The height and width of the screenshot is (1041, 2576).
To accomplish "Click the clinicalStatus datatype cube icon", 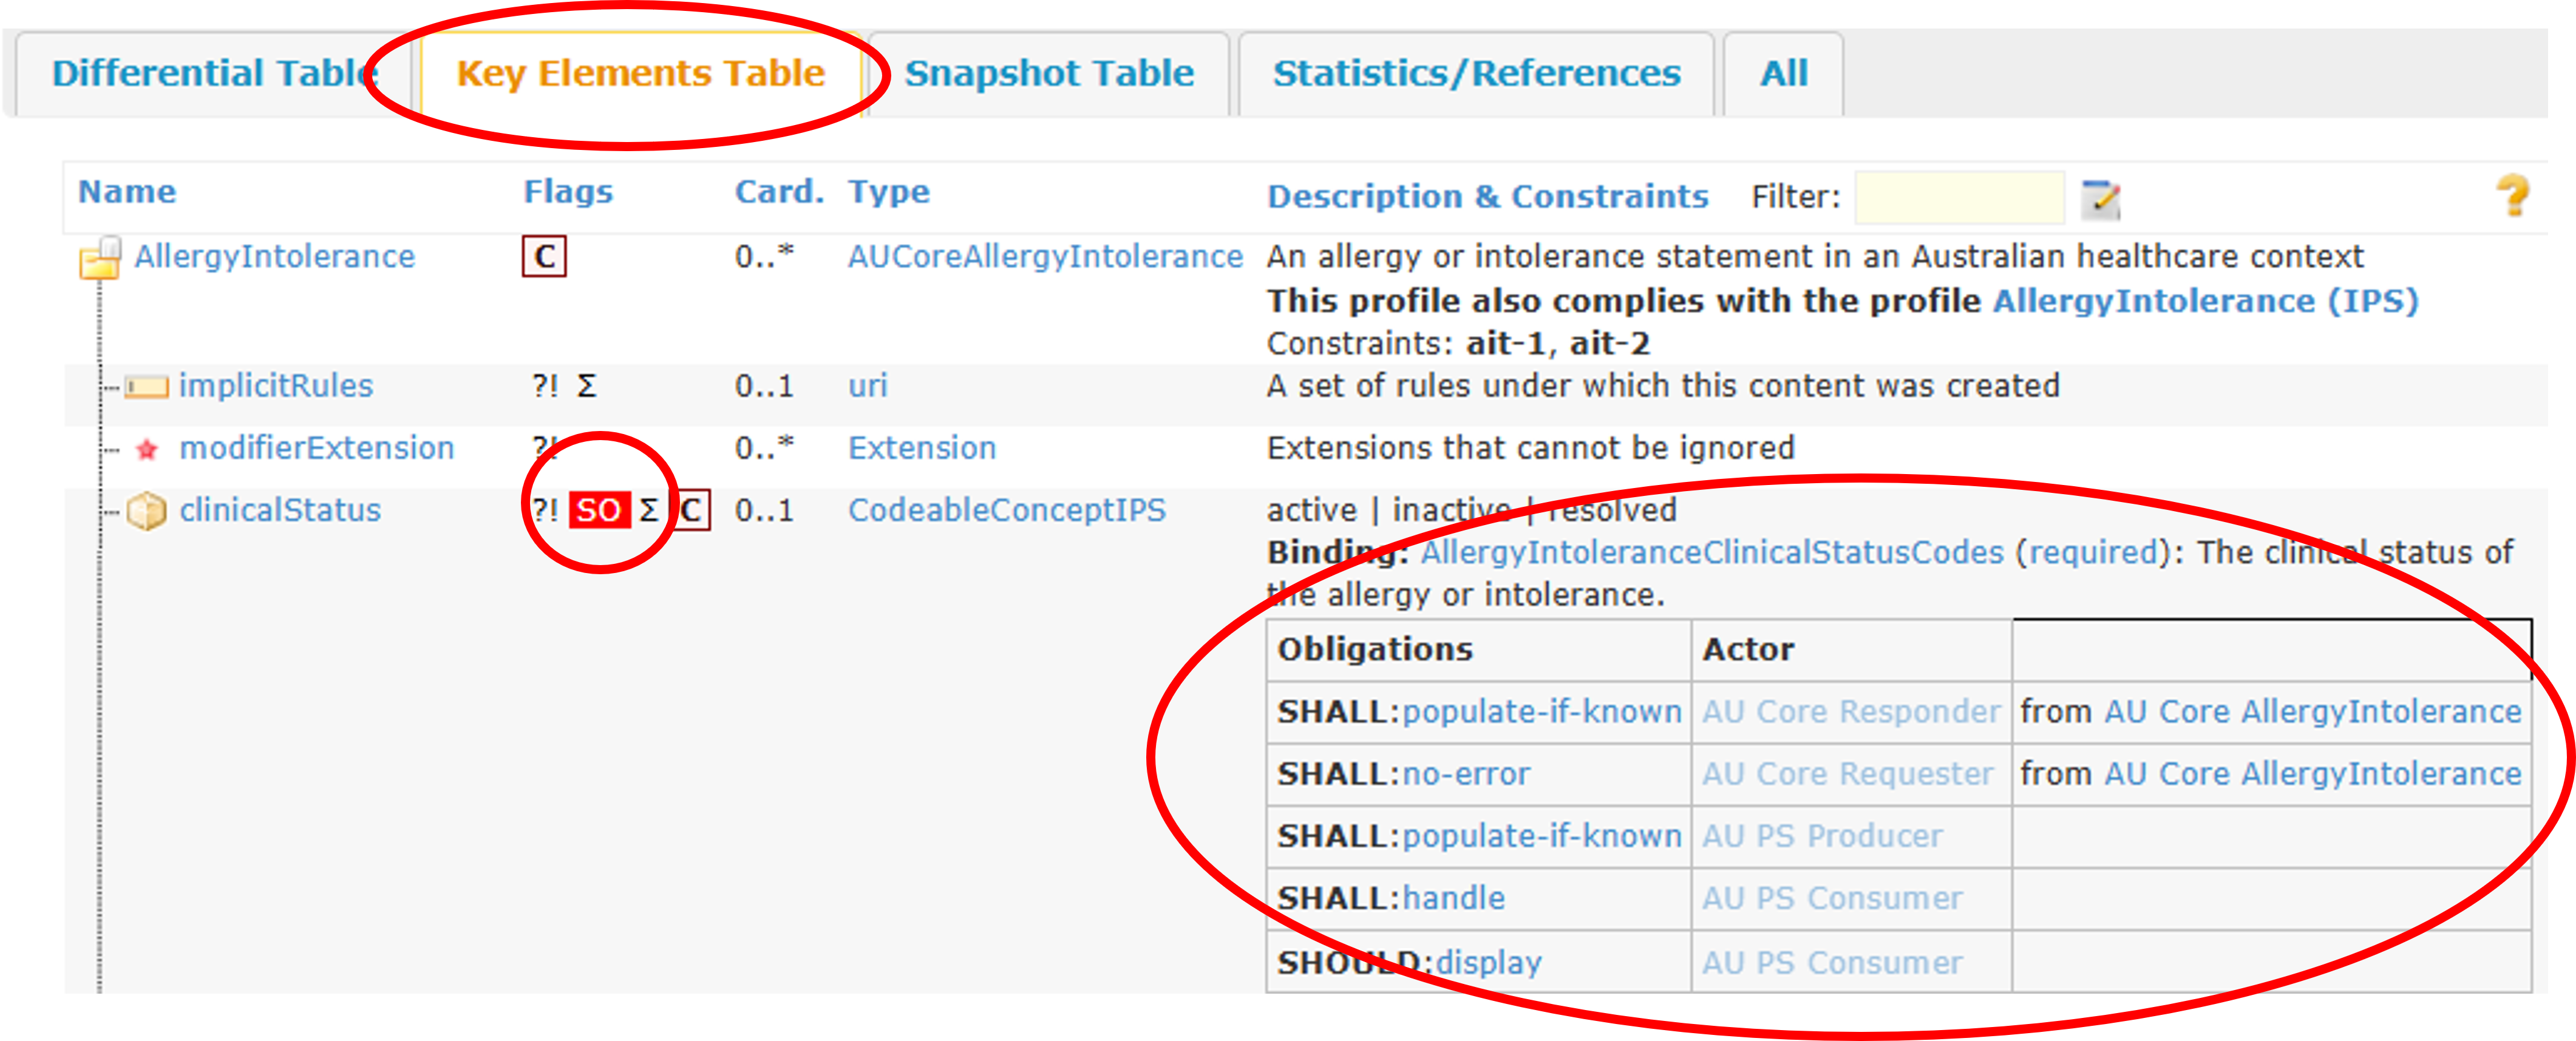I will (x=146, y=511).
